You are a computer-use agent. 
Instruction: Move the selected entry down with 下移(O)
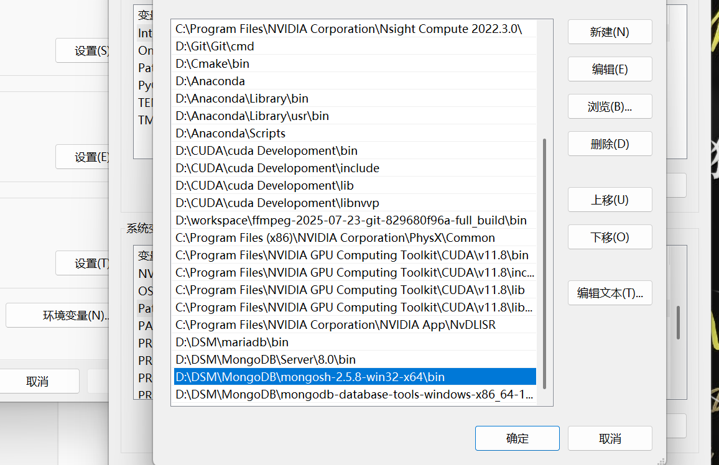click(610, 237)
